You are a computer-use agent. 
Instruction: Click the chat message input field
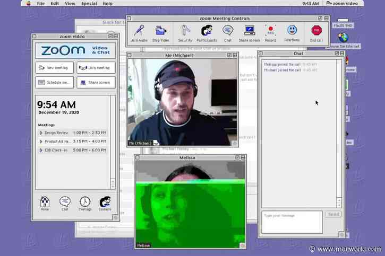(x=292, y=222)
